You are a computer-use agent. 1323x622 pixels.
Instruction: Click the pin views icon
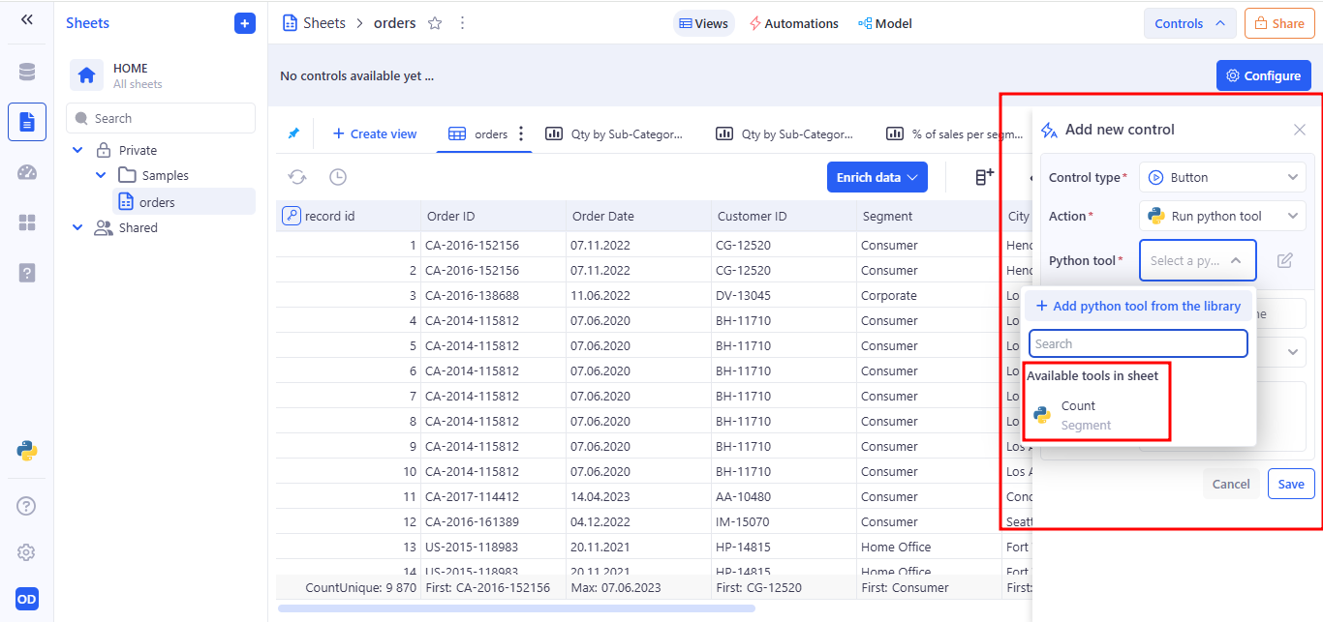pos(293,133)
